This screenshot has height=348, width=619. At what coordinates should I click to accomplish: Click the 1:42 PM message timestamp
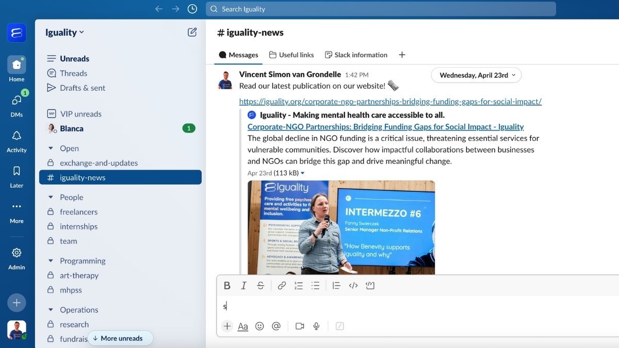click(356, 75)
